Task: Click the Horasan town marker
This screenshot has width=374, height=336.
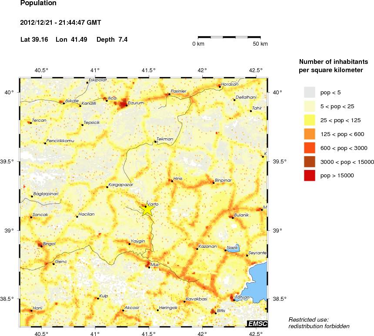Action: [220, 86]
